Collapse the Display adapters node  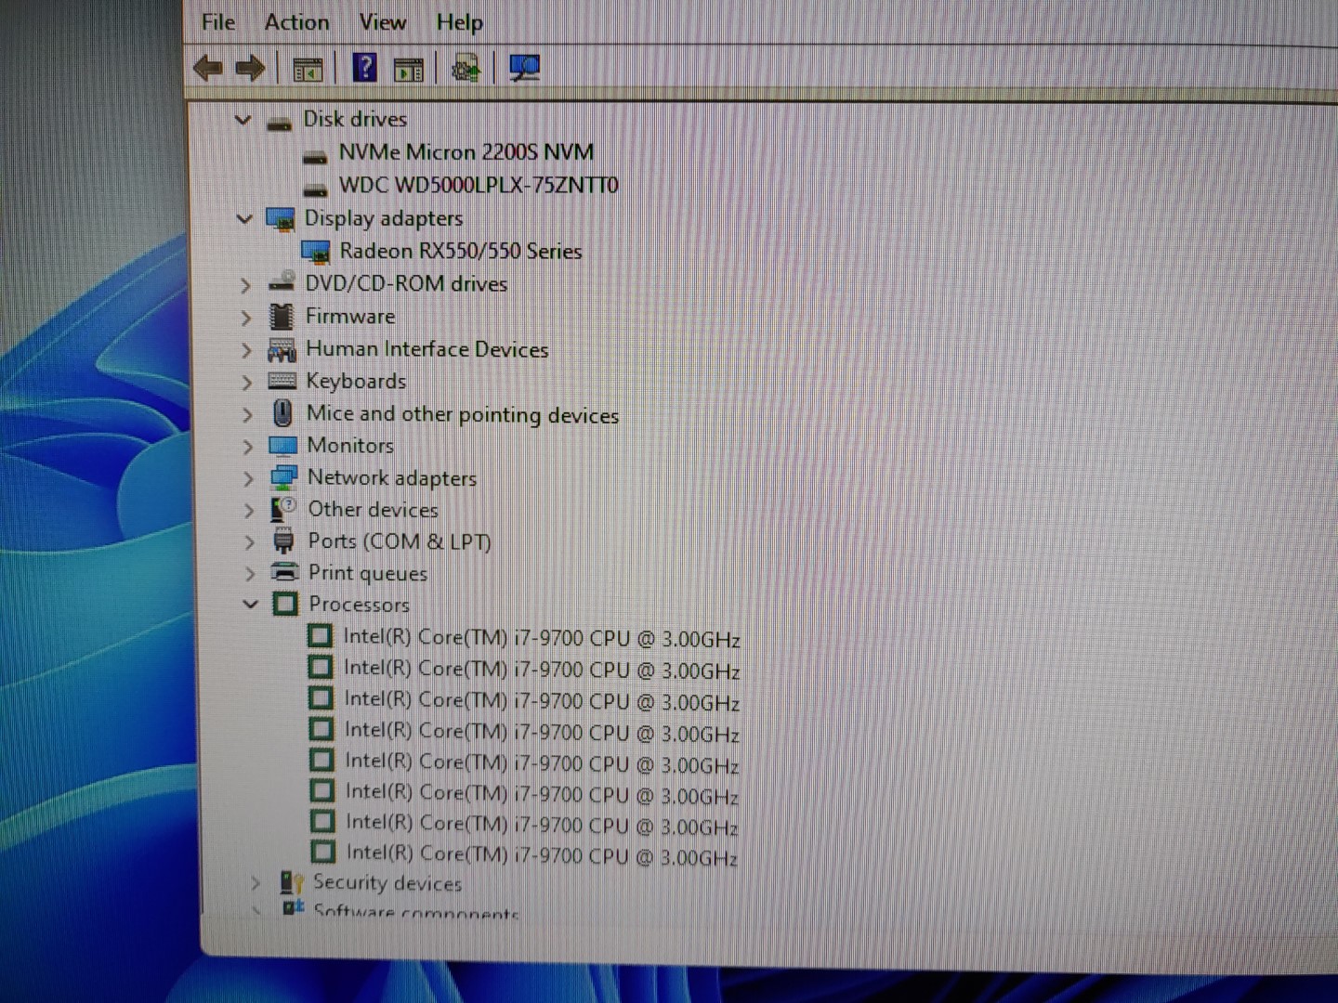(x=244, y=219)
